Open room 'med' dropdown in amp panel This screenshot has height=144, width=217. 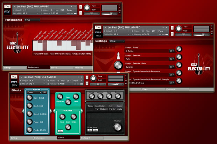[120, 109]
